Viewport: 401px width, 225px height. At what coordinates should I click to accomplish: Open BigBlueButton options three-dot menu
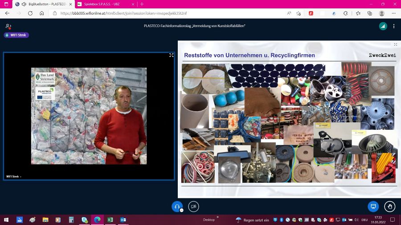(393, 26)
